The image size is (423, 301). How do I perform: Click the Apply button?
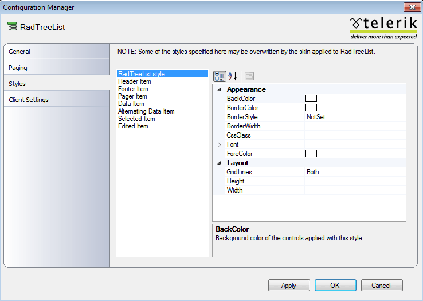(289, 286)
